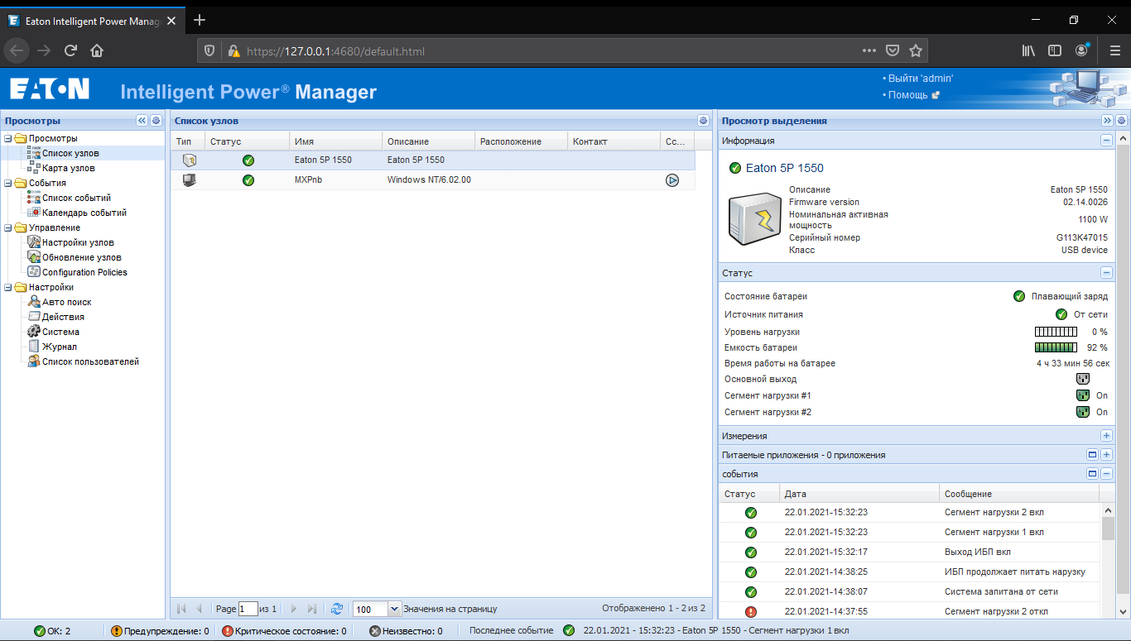Screen dimensions: 1131x641
Task: Sort node list by Имя column
Action: [335, 141]
